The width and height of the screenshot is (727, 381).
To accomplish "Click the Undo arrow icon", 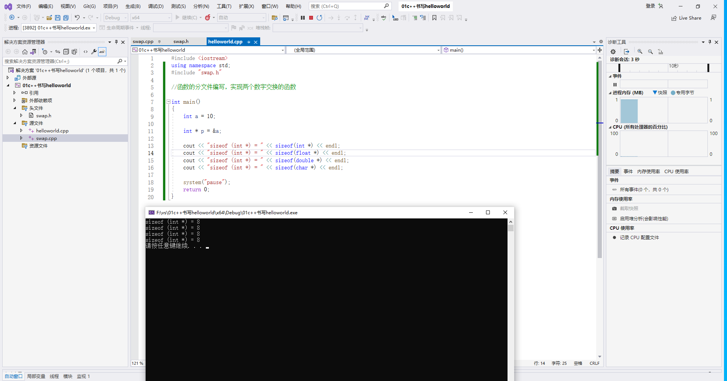I will (77, 18).
